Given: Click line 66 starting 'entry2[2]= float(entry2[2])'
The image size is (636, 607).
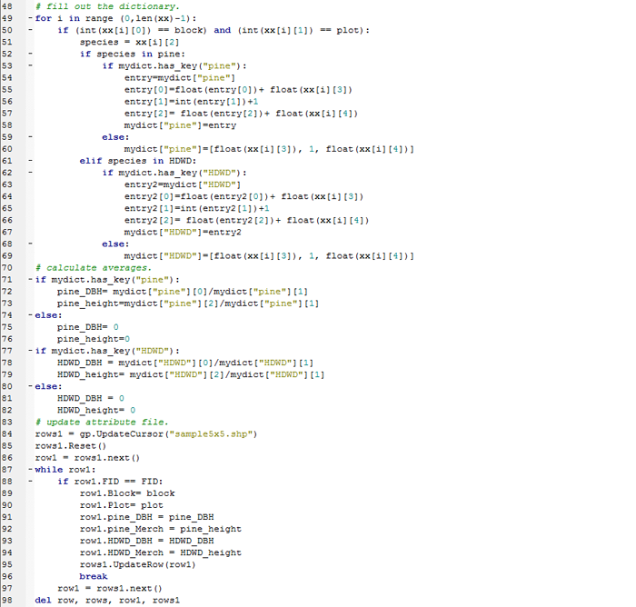Looking at the screenshot, I should click(246, 220).
